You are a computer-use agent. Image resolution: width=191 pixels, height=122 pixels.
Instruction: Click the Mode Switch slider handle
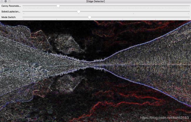(x=90, y=18)
